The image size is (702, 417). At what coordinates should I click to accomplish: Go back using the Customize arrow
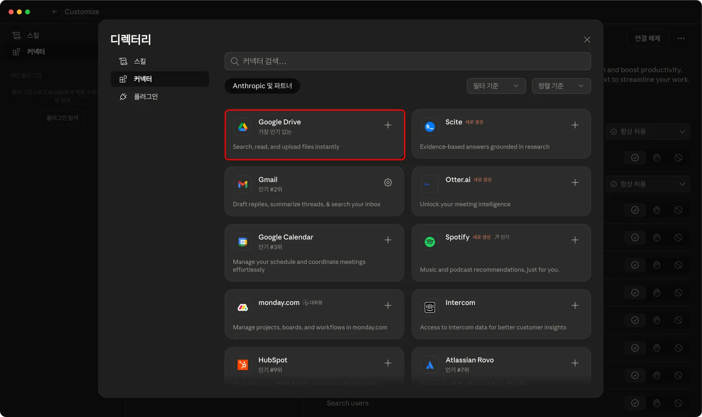[x=55, y=12]
